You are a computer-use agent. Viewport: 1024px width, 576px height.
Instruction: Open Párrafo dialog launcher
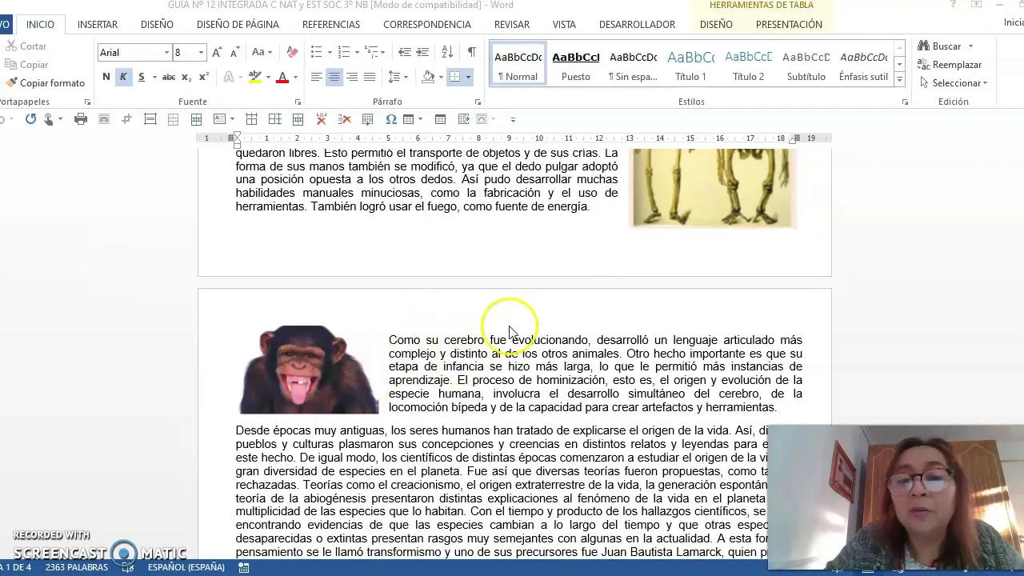[478, 102]
